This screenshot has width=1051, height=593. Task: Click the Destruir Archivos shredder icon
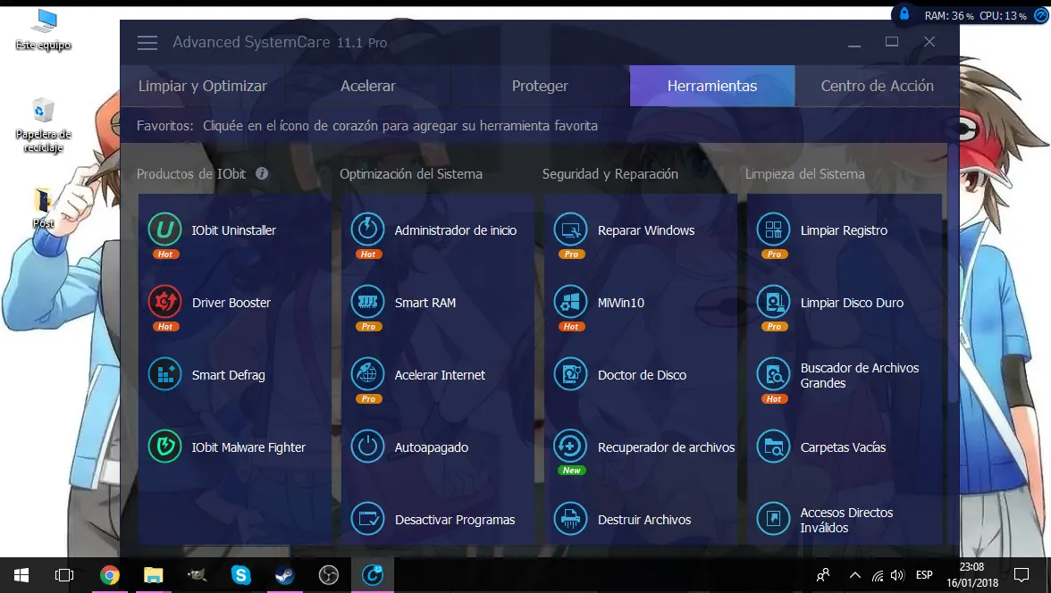pyautogui.click(x=570, y=519)
